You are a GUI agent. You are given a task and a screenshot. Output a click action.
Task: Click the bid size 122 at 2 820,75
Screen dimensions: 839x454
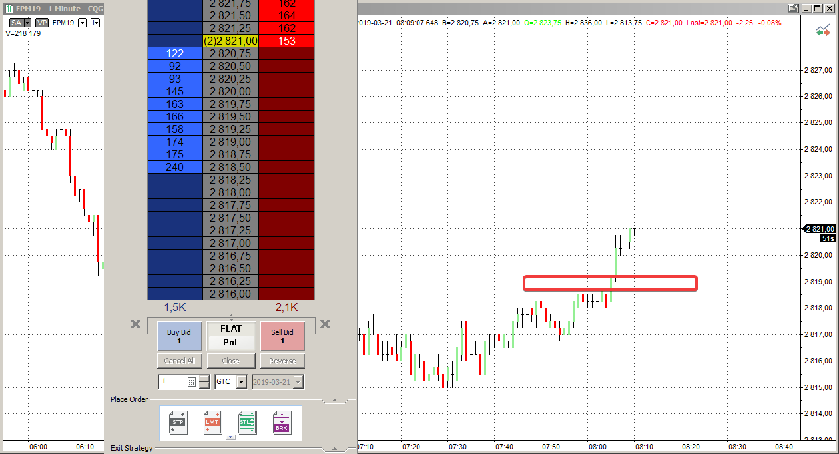[x=175, y=53]
